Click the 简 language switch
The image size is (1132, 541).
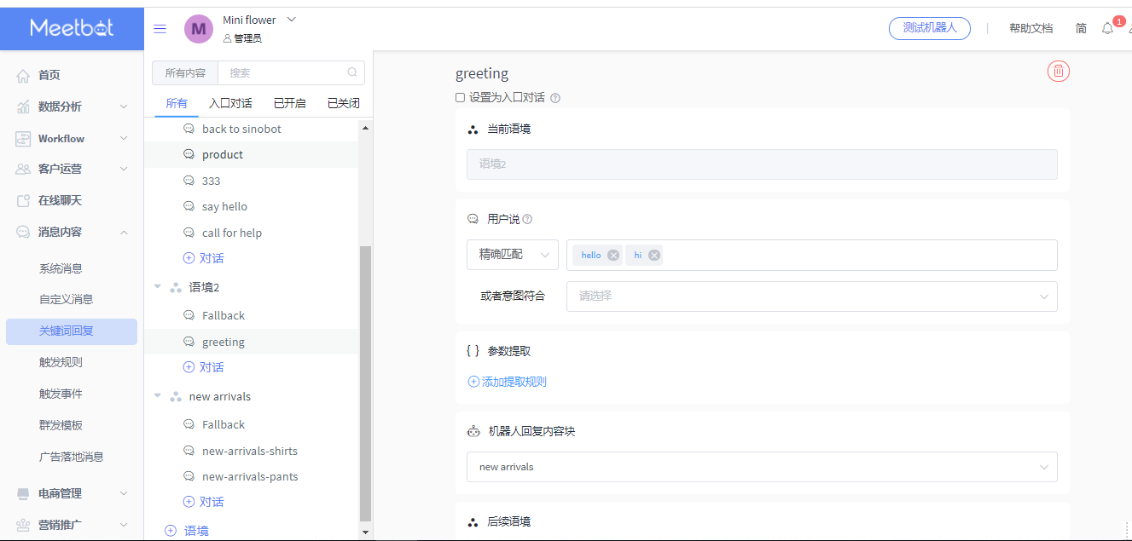click(1081, 28)
